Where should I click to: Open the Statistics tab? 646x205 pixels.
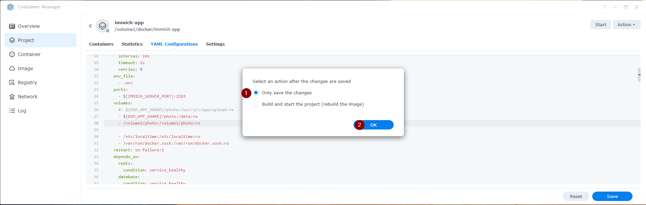click(132, 44)
